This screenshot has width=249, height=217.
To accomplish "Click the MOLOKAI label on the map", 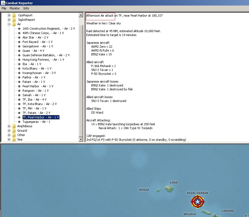I will click(x=190, y=214).
